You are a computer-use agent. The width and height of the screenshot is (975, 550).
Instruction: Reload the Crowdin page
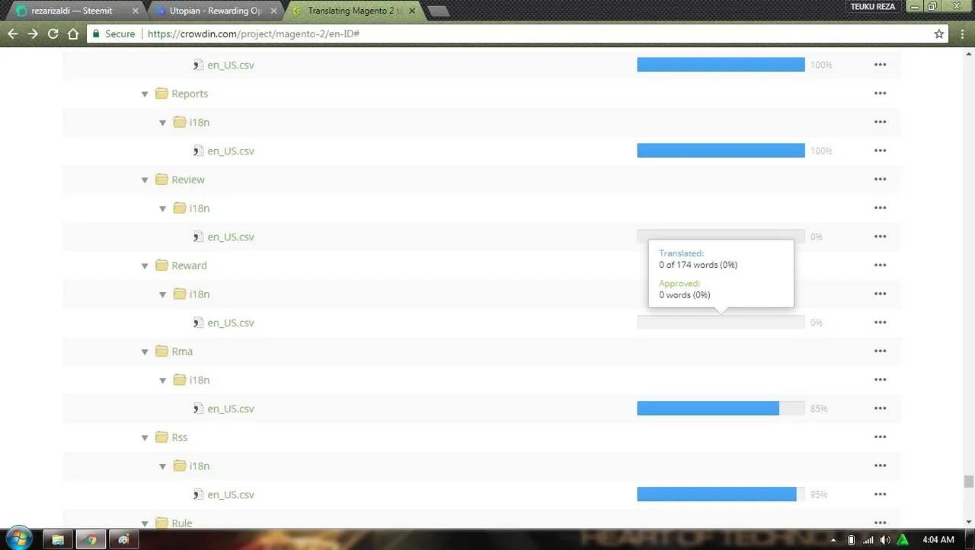tap(53, 33)
